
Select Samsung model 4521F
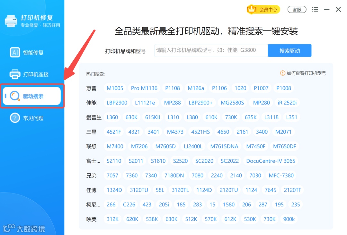(x=114, y=132)
